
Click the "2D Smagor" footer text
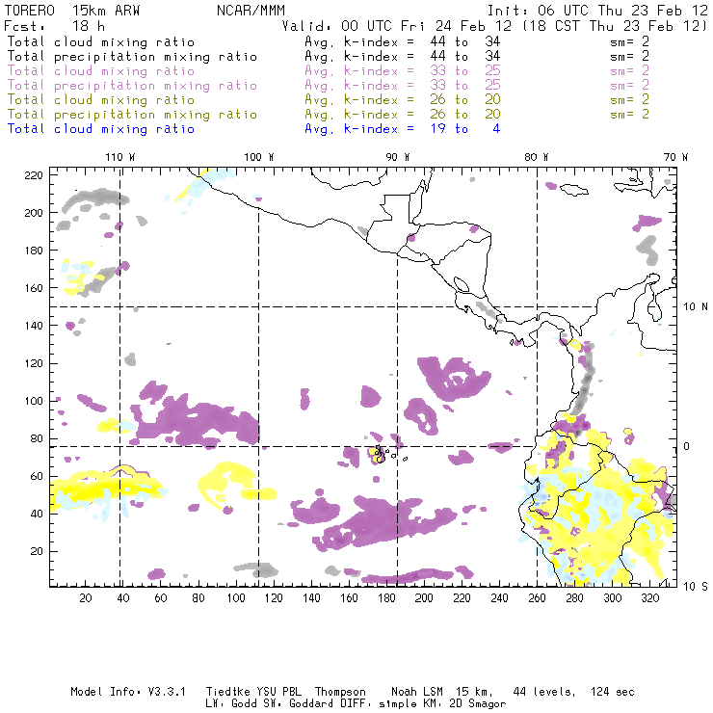coord(478,704)
